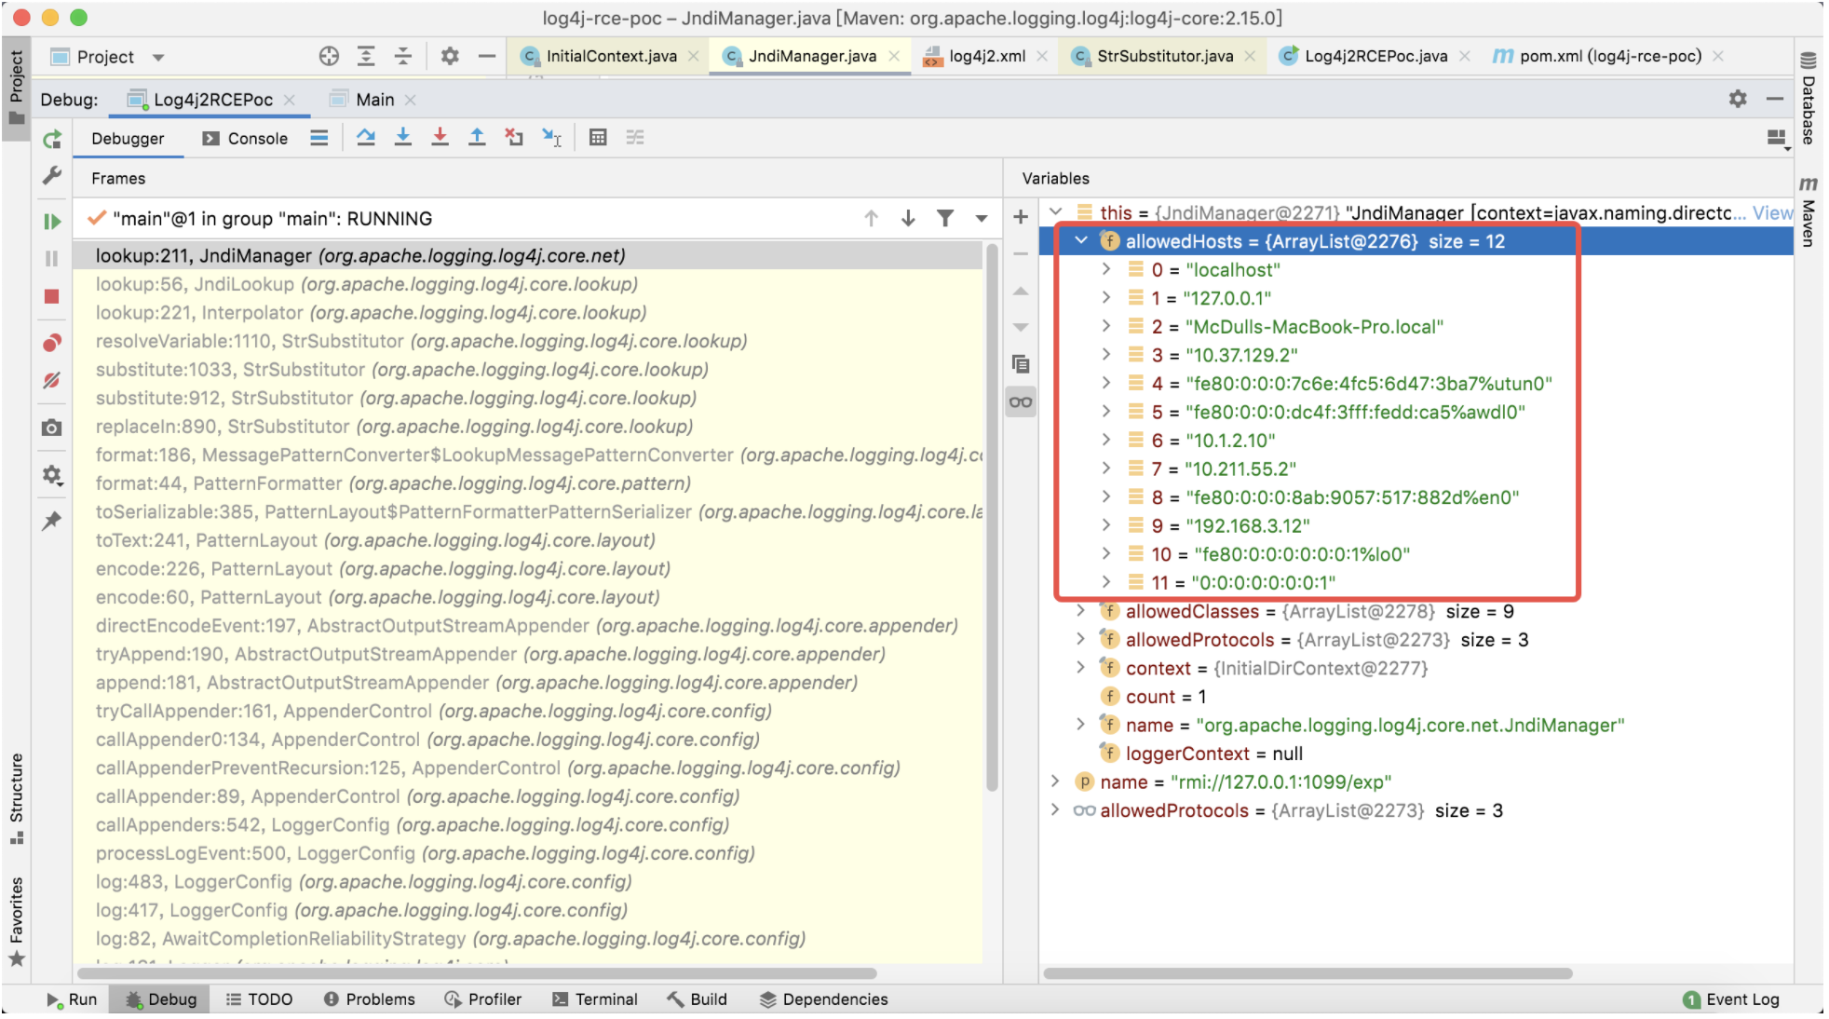Open Evaluate Expression calculator icon
Screen dimensions: 1829x1019
tap(598, 138)
